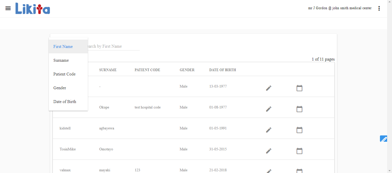
Task: Click the edit pencil for Okupe row
Action: 269,109
